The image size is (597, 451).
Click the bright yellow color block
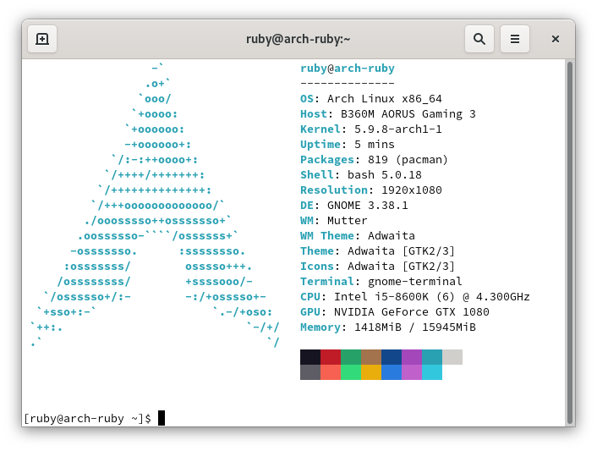[371, 372]
